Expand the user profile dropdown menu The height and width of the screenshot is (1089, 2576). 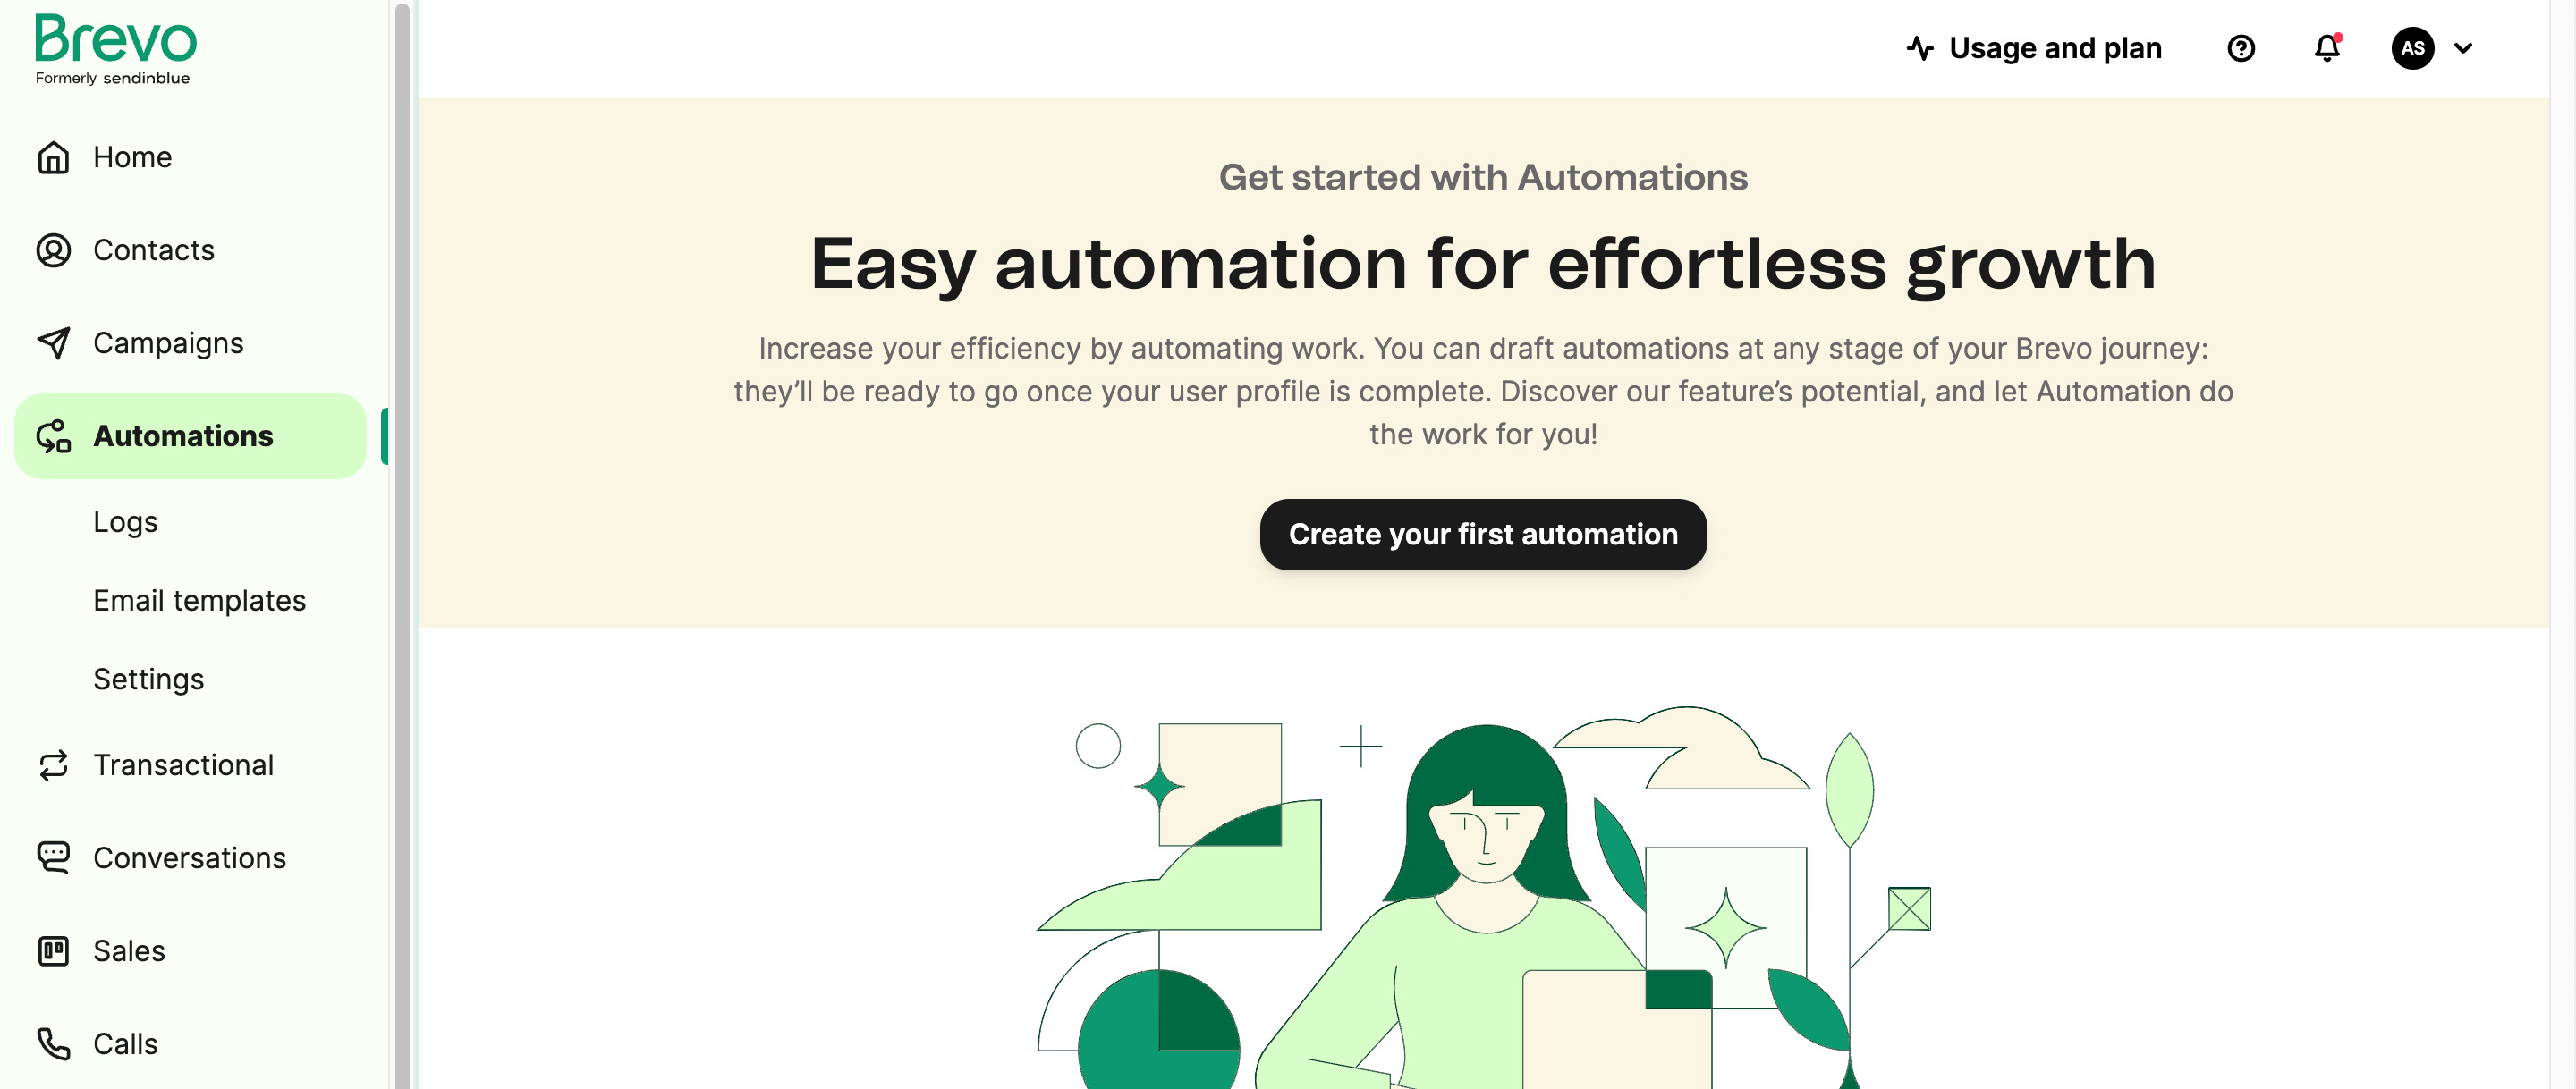pos(2464,47)
